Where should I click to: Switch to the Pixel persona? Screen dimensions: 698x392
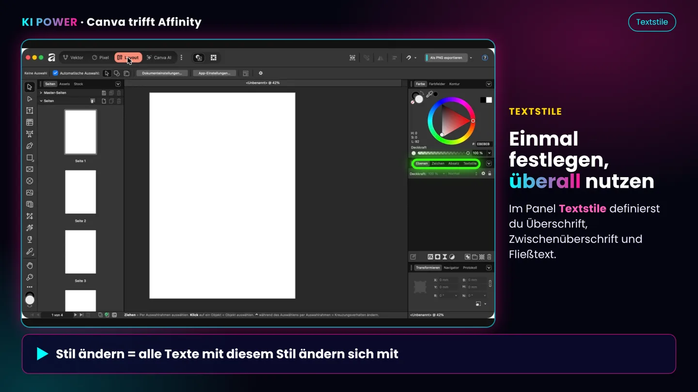pos(100,58)
